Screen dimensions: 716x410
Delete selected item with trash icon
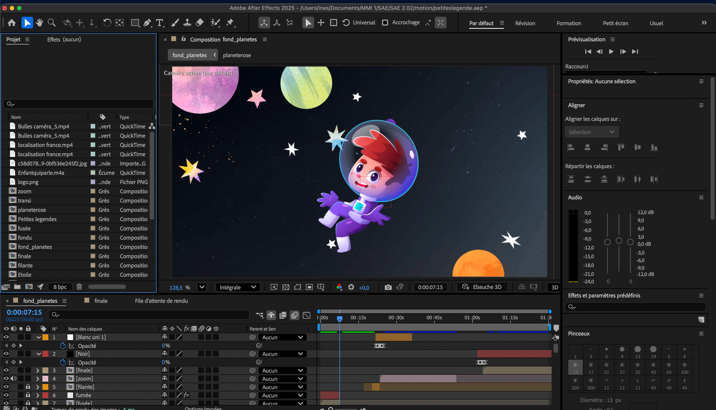coord(79,287)
